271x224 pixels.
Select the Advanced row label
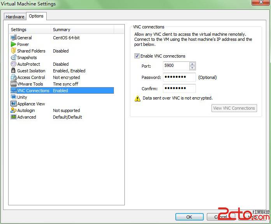coord(26,117)
